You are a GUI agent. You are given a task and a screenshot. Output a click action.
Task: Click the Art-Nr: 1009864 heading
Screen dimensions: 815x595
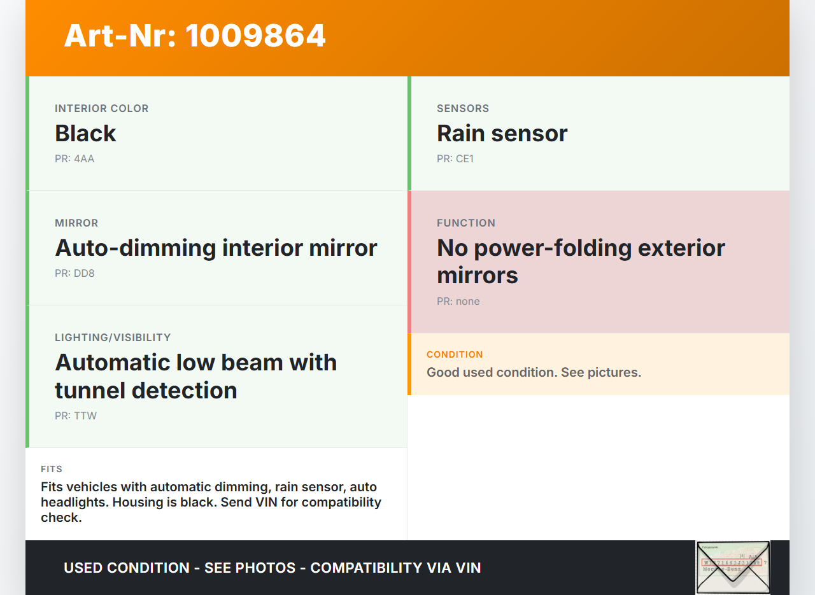195,36
